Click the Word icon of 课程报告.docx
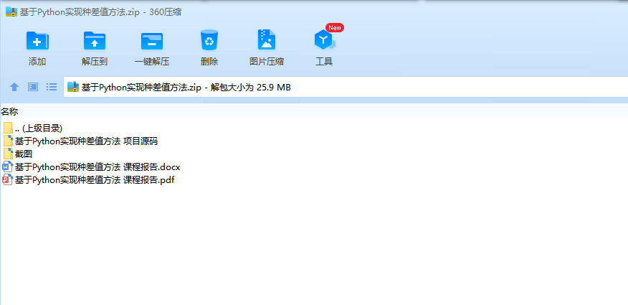 click(8, 166)
